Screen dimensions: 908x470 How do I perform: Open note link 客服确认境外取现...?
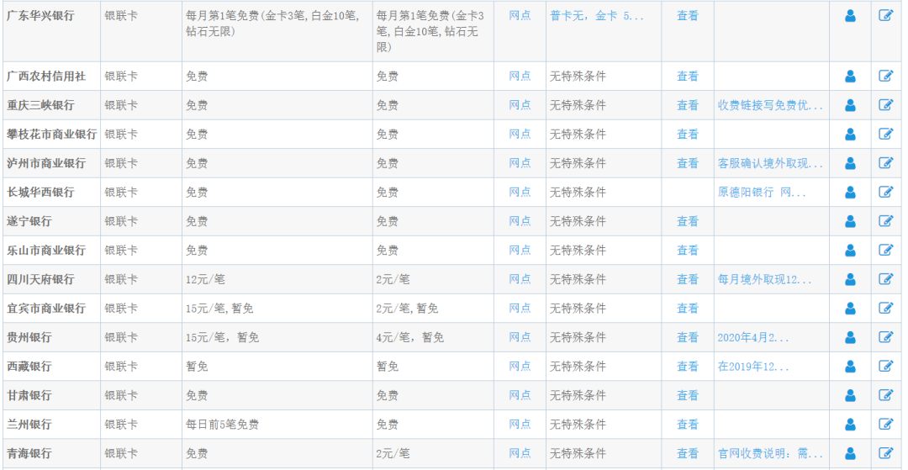[770, 163]
